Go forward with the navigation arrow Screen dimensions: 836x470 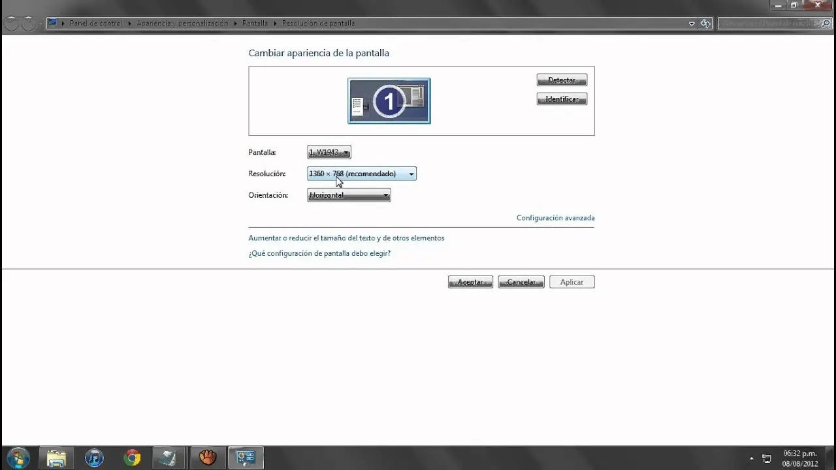coord(28,23)
